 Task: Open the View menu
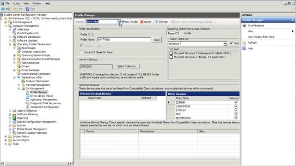[x=26, y=3]
